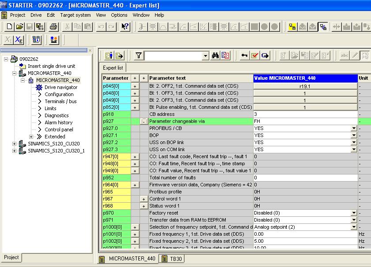Click the New project icon
The height and width of the screenshot is (267, 371).
[x=9, y=26]
